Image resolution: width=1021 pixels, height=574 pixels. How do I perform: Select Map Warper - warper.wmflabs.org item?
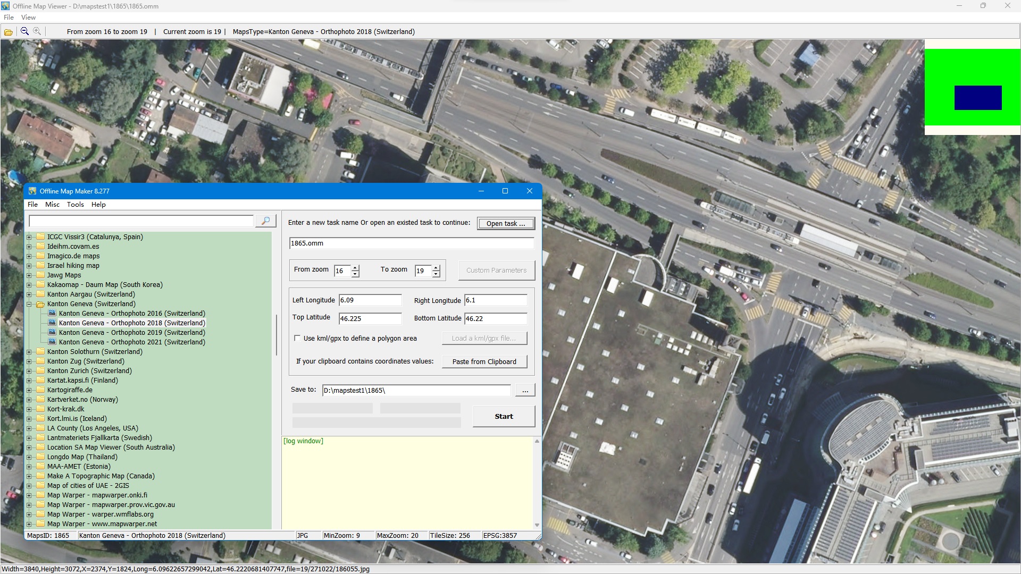pos(101,514)
